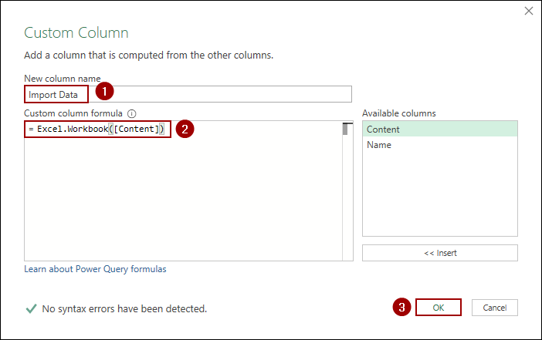542x340 pixels.
Task: Click the No syntax errors status message
Action: point(124,309)
